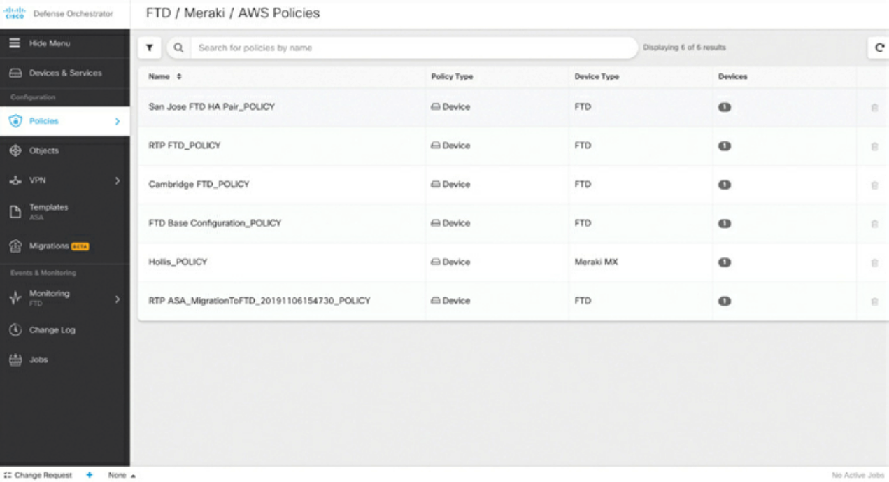Screen dimensions: 889x482
Task: Open Devices & Services in sidebar
Action: pos(64,73)
